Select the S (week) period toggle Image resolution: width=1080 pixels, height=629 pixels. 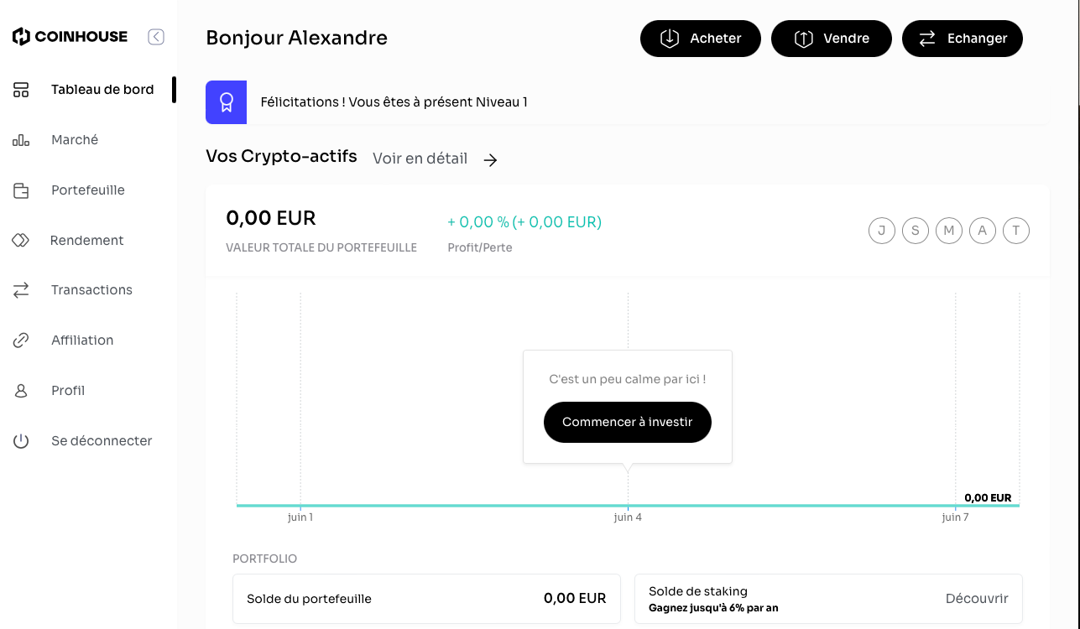pos(916,231)
